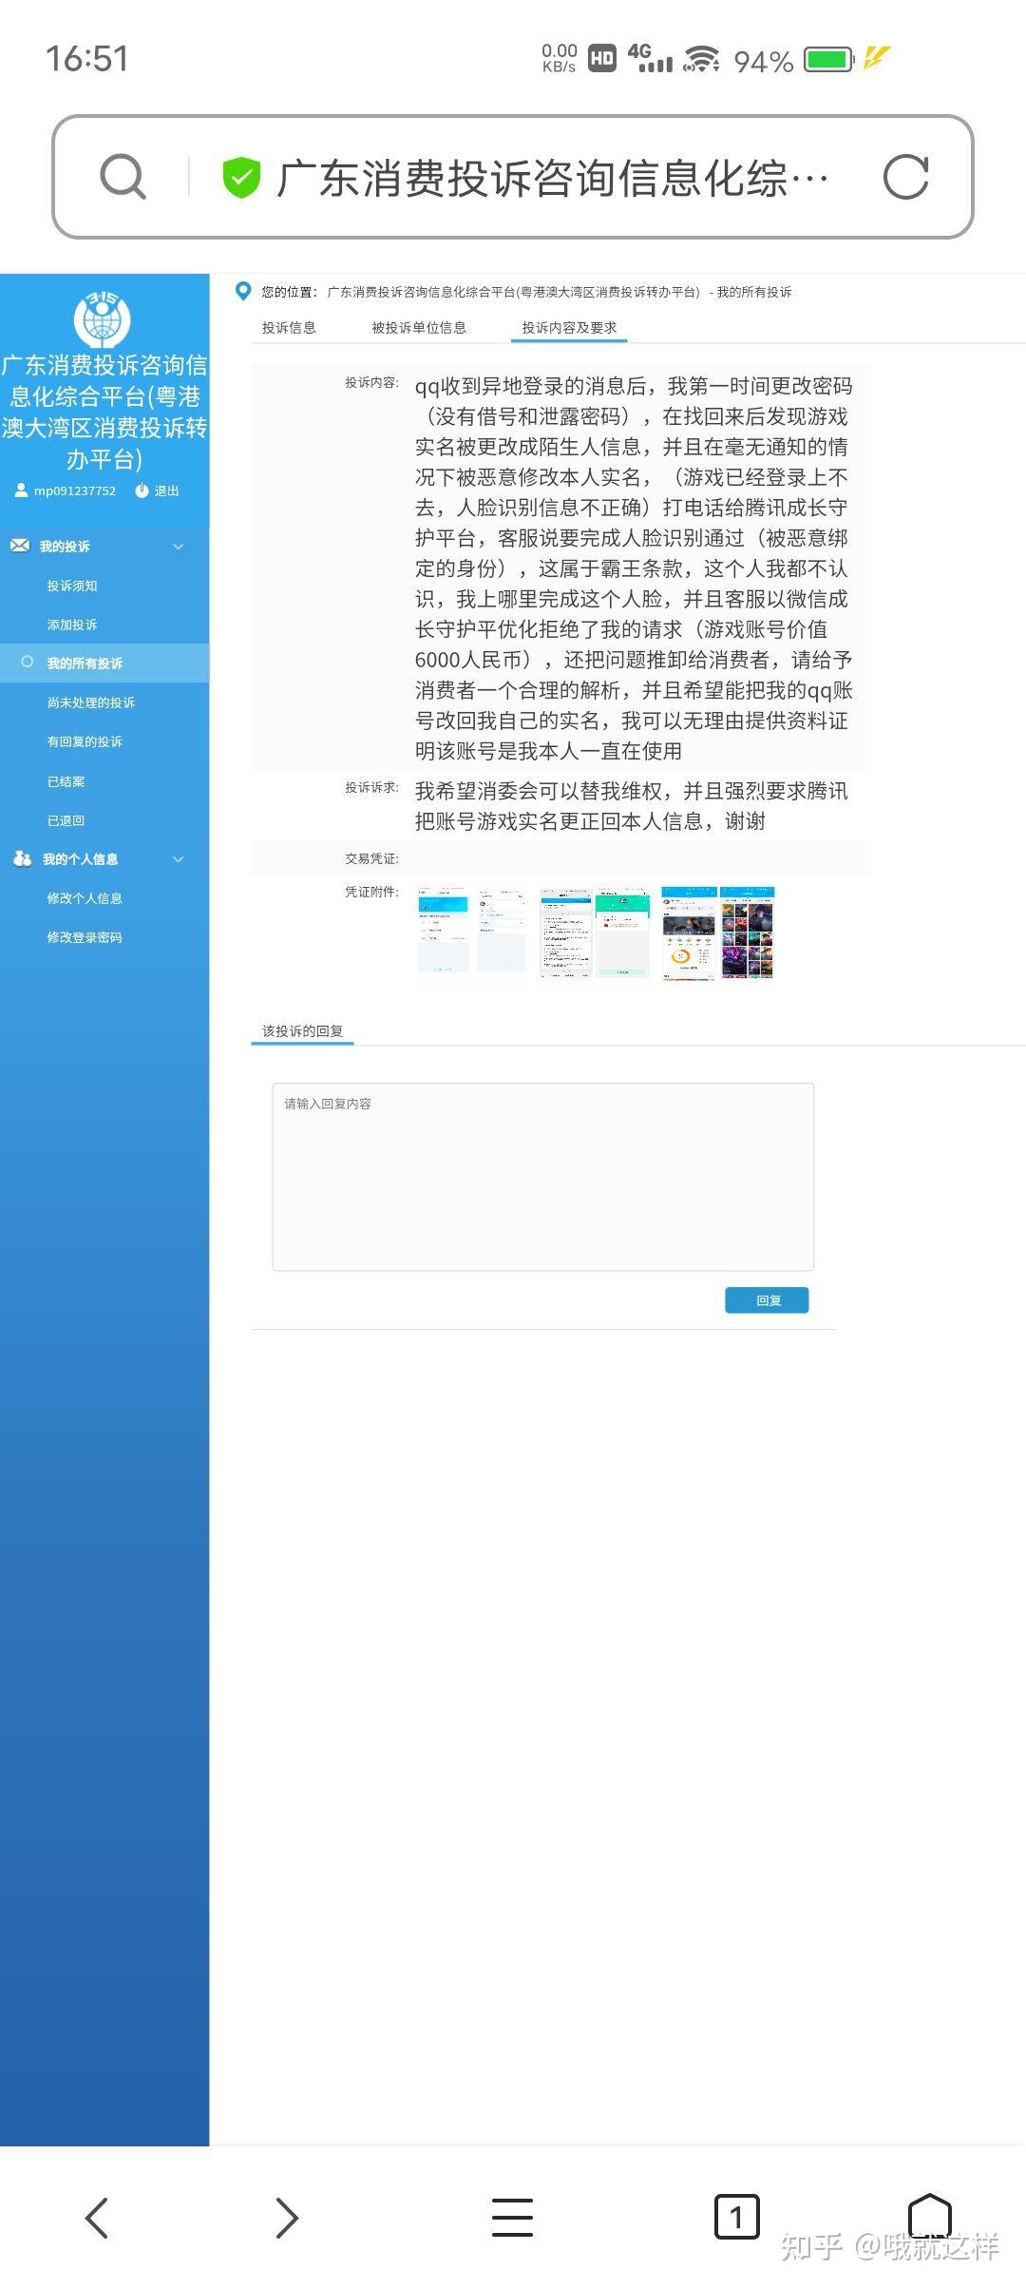Select the 投诉内容及要求 tab

[x=569, y=328]
